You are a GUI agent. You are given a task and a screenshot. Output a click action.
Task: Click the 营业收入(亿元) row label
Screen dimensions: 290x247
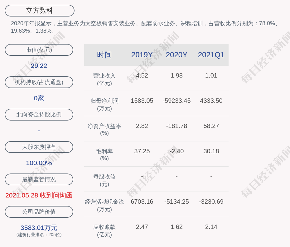104,79
